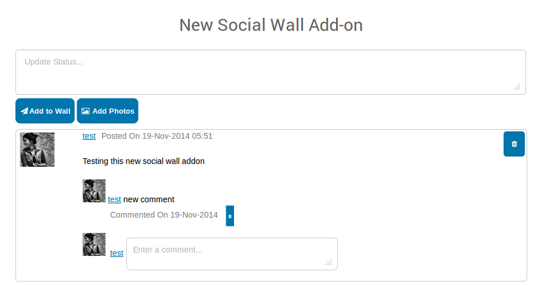This screenshot has width=542, height=285.
Task: Select the "Posted On 19-Nov-2014 05:51" timestamp
Action: (157, 136)
